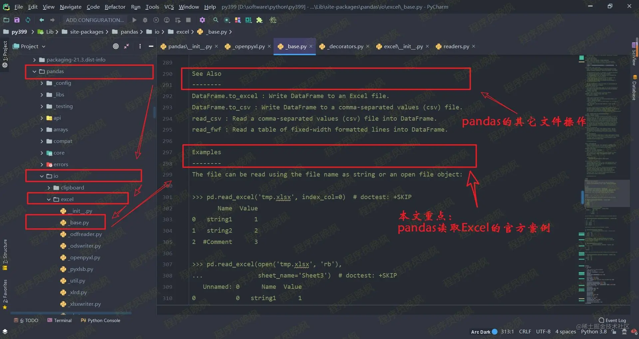Click the CRLF line separator status
The image size is (639, 339).
coord(525,331)
